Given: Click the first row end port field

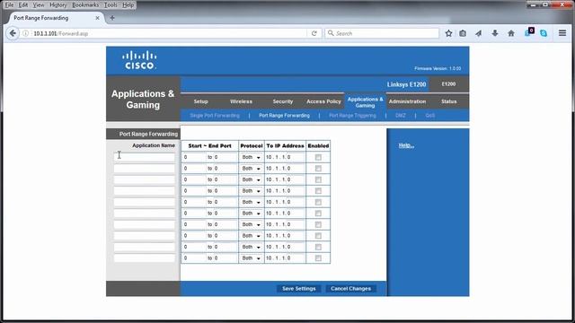Looking at the screenshot, I should [225, 157].
